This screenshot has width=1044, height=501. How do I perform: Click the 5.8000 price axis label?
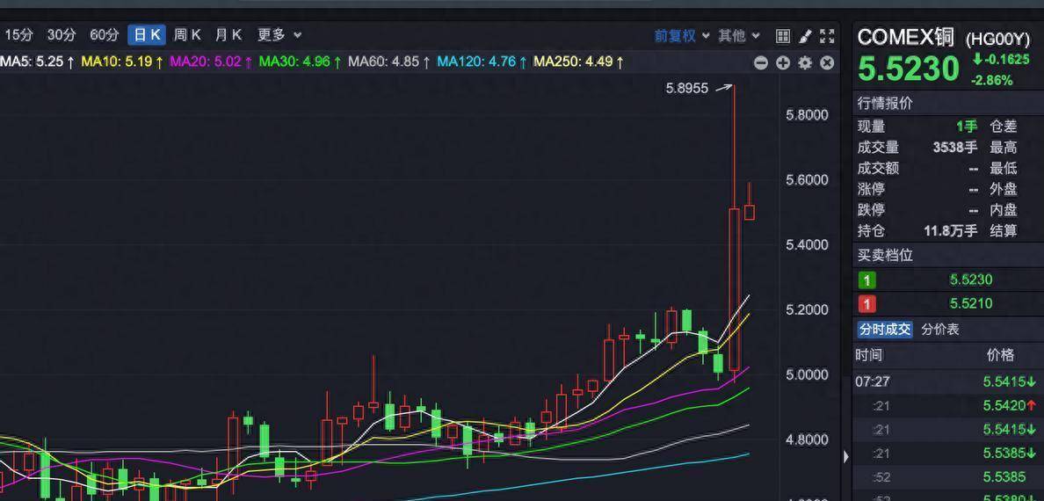pyautogui.click(x=807, y=115)
